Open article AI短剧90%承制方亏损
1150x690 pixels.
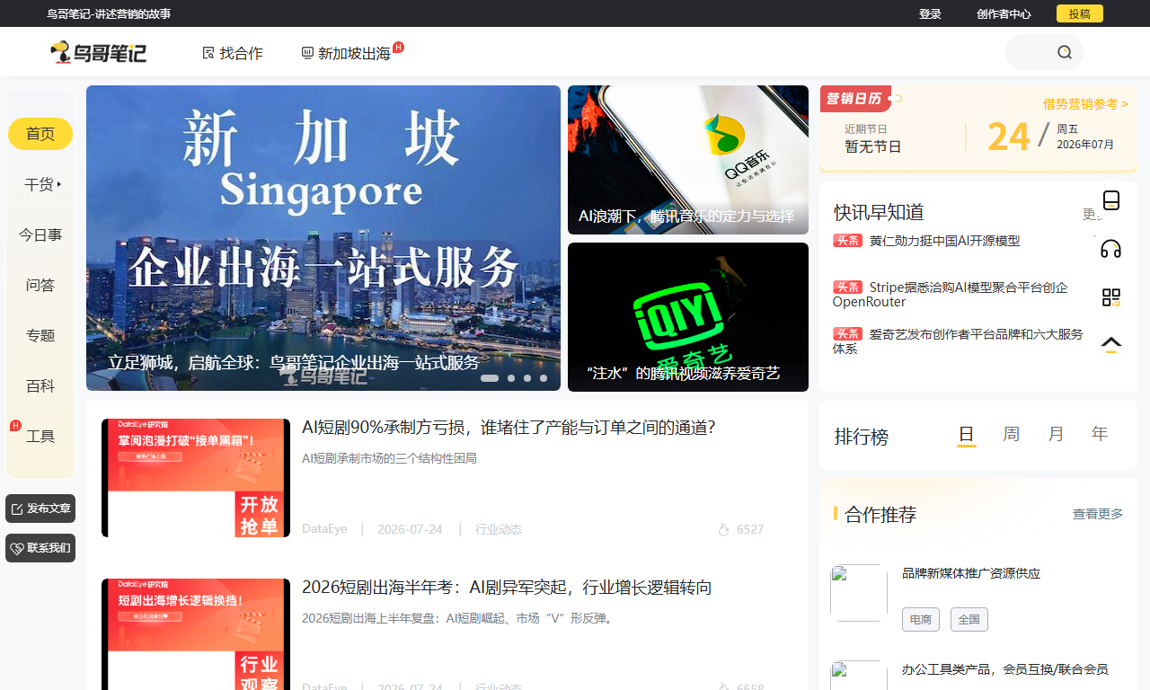509,428
